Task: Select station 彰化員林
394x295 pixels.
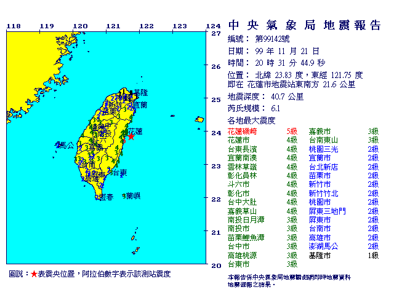Action: [x=242, y=176]
